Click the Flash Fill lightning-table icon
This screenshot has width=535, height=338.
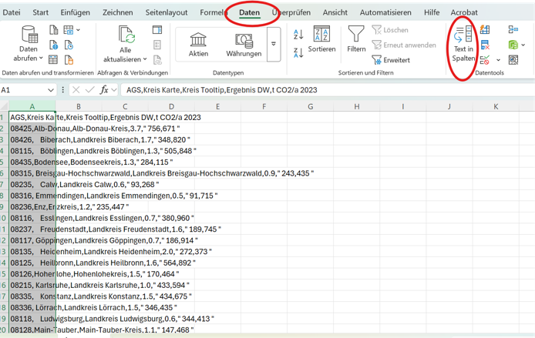485,30
